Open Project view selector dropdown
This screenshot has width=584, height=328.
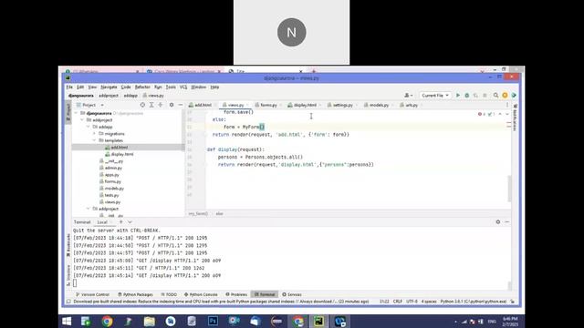click(x=89, y=106)
